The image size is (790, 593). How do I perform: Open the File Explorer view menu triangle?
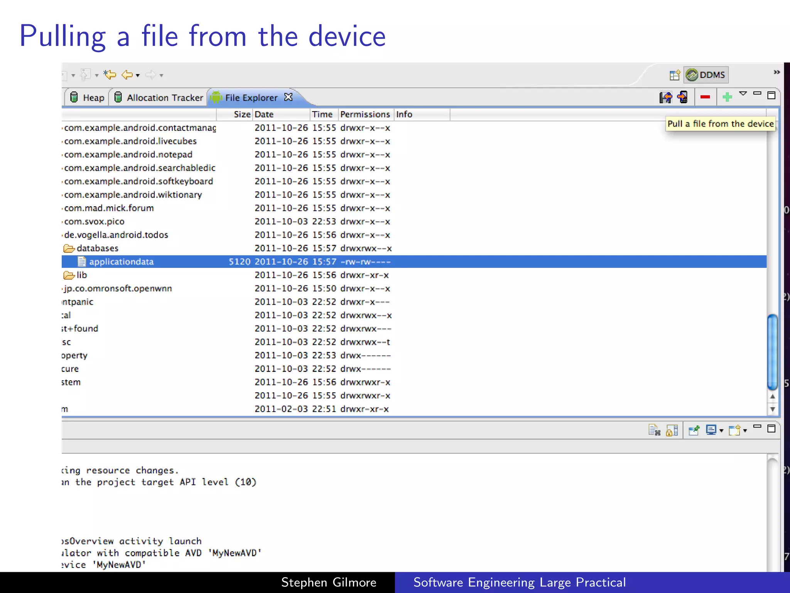coord(743,93)
